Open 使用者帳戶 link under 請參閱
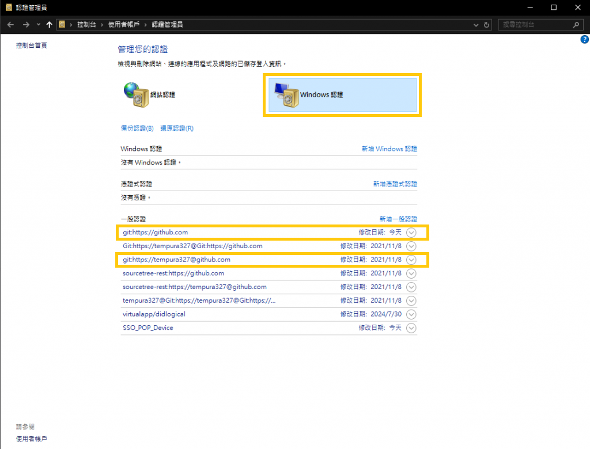The height and width of the screenshot is (449, 590). click(x=32, y=439)
